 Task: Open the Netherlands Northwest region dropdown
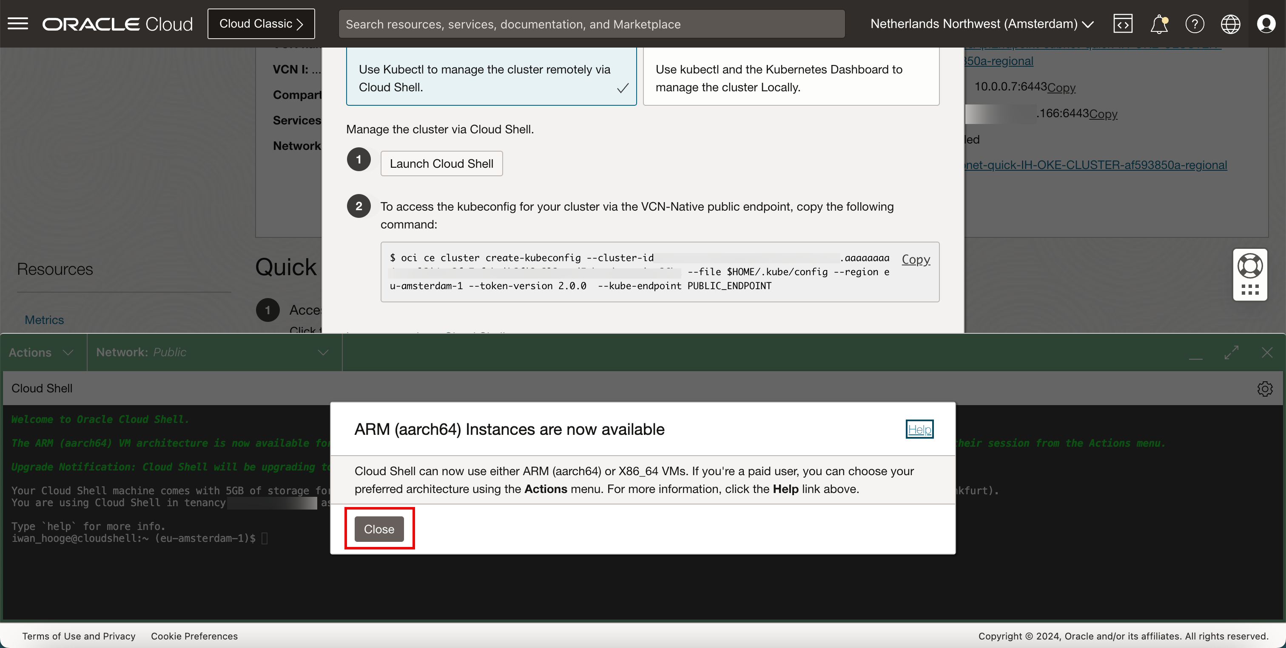pos(982,24)
